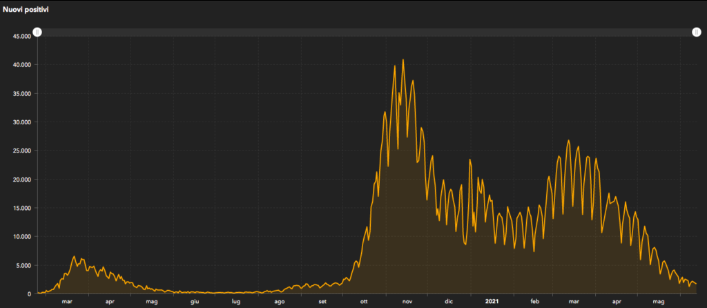The image size is (707, 308).
Task: Click the left handle of range slider
Action: point(38,32)
